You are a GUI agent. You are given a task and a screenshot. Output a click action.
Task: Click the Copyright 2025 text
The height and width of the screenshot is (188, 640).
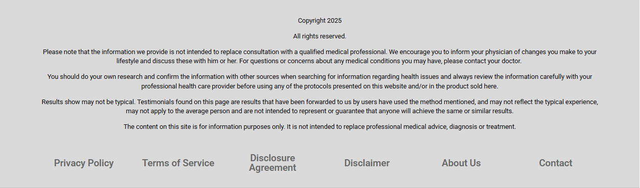coord(319,21)
